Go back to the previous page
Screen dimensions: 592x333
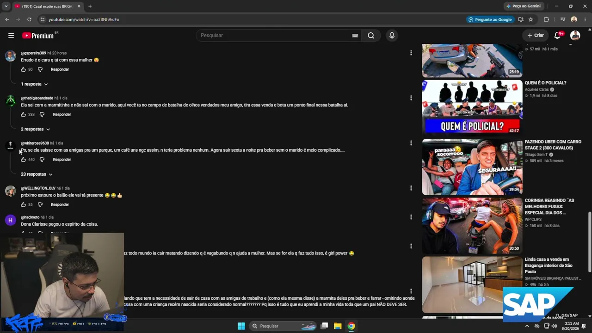click(7, 19)
